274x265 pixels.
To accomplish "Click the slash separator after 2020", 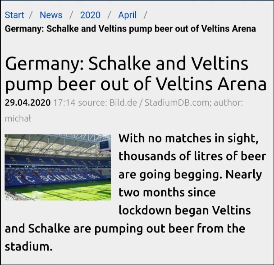I will click(x=109, y=15).
